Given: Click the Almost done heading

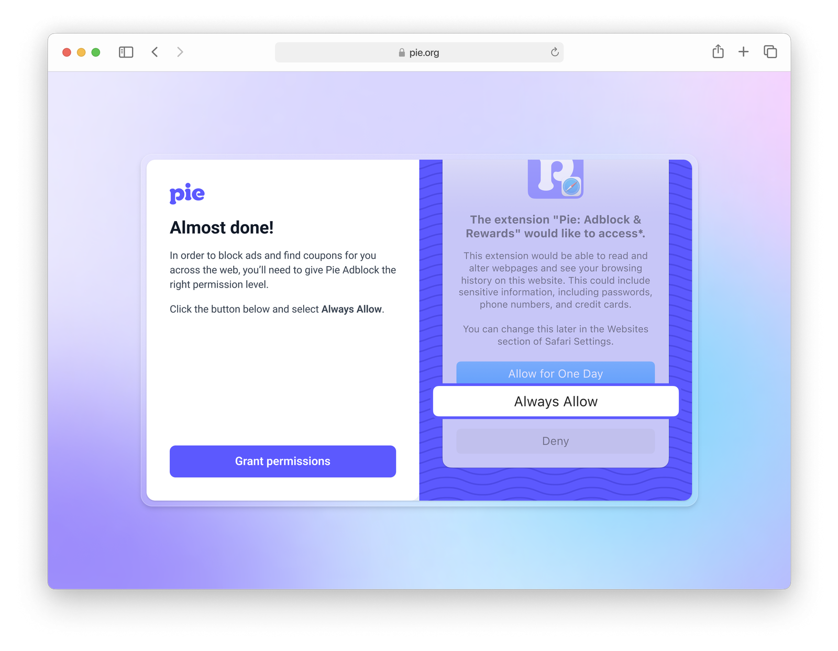Looking at the screenshot, I should 222,228.
